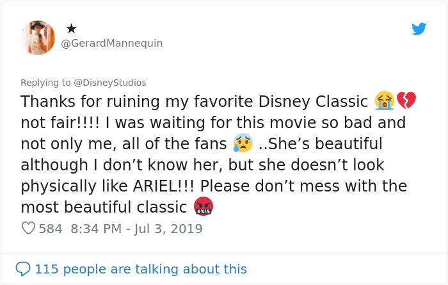The image size is (448, 285).
Task: Click the sad sweating face emoji
Action: 243,143
